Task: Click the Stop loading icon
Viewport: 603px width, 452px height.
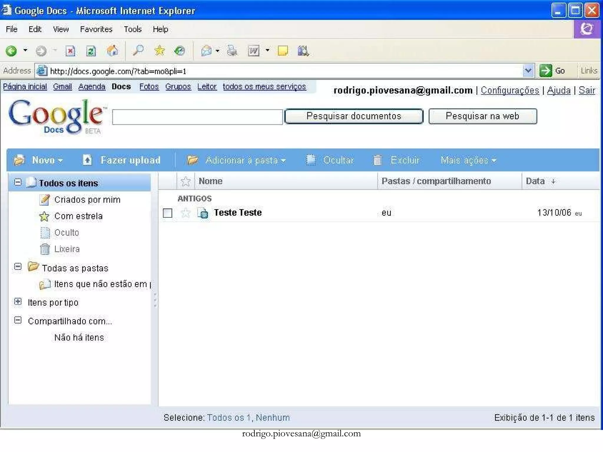Action: [70, 51]
